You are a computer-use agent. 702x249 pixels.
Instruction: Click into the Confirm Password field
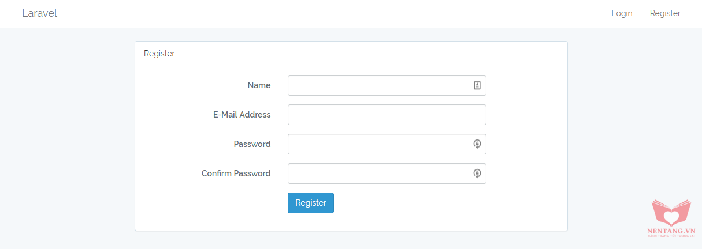click(378, 173)
